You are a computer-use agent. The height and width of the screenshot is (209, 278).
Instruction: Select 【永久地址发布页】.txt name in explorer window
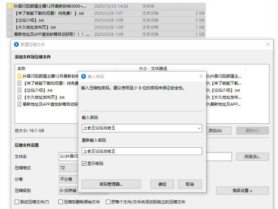pos(35,27)
